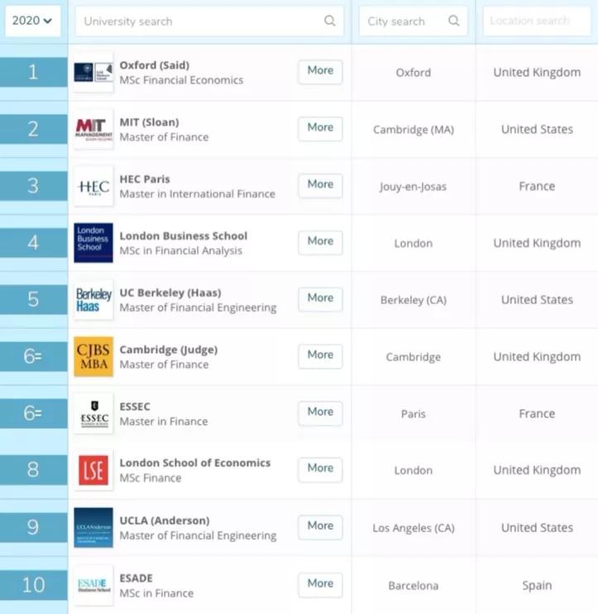Viewport: 598px width, 614px height.
Task: Open the UCLA (Anderson) name
Action: [x=165, y=521]
